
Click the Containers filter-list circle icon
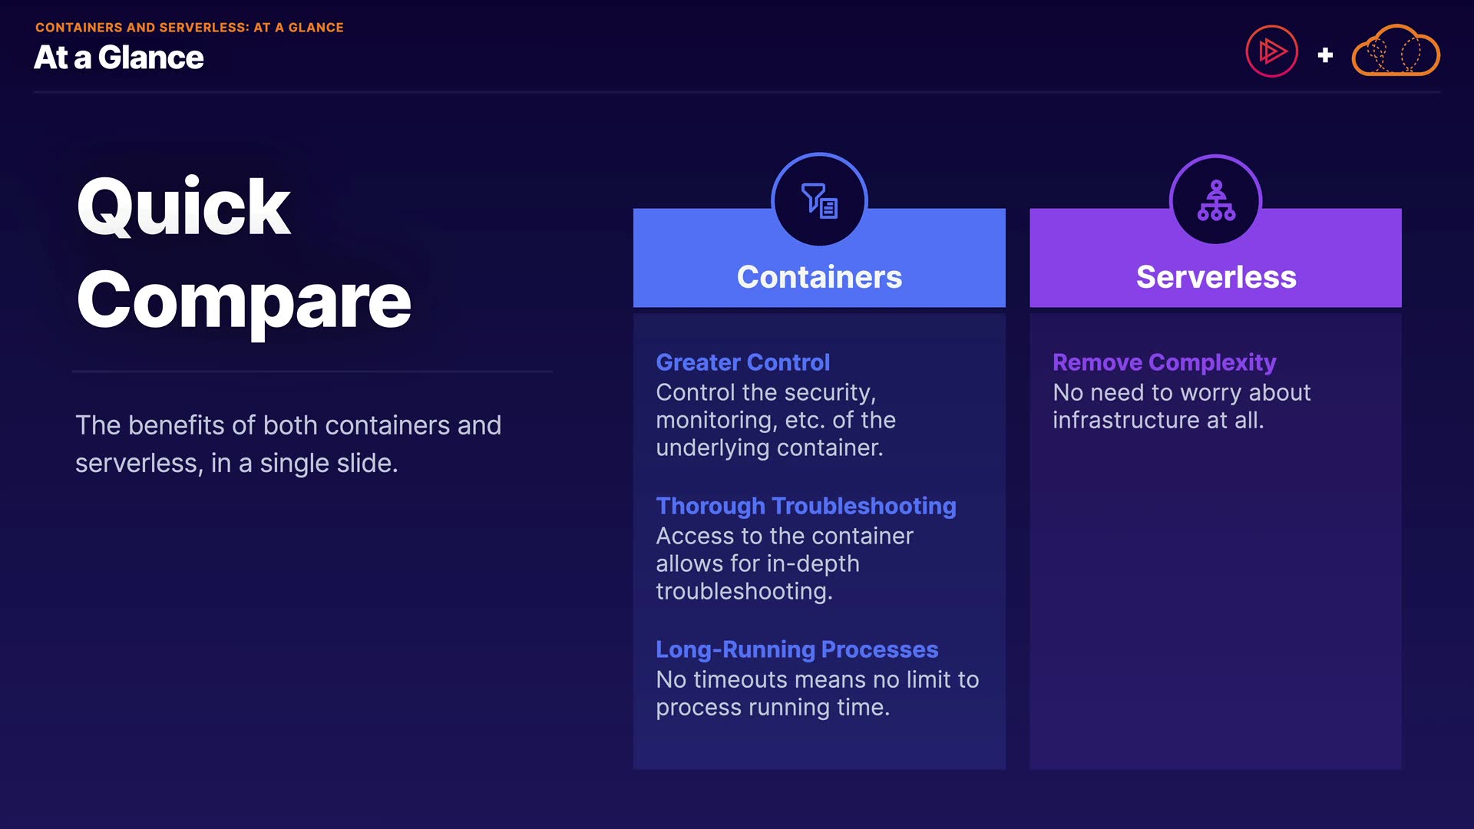(x=819, y=200)
